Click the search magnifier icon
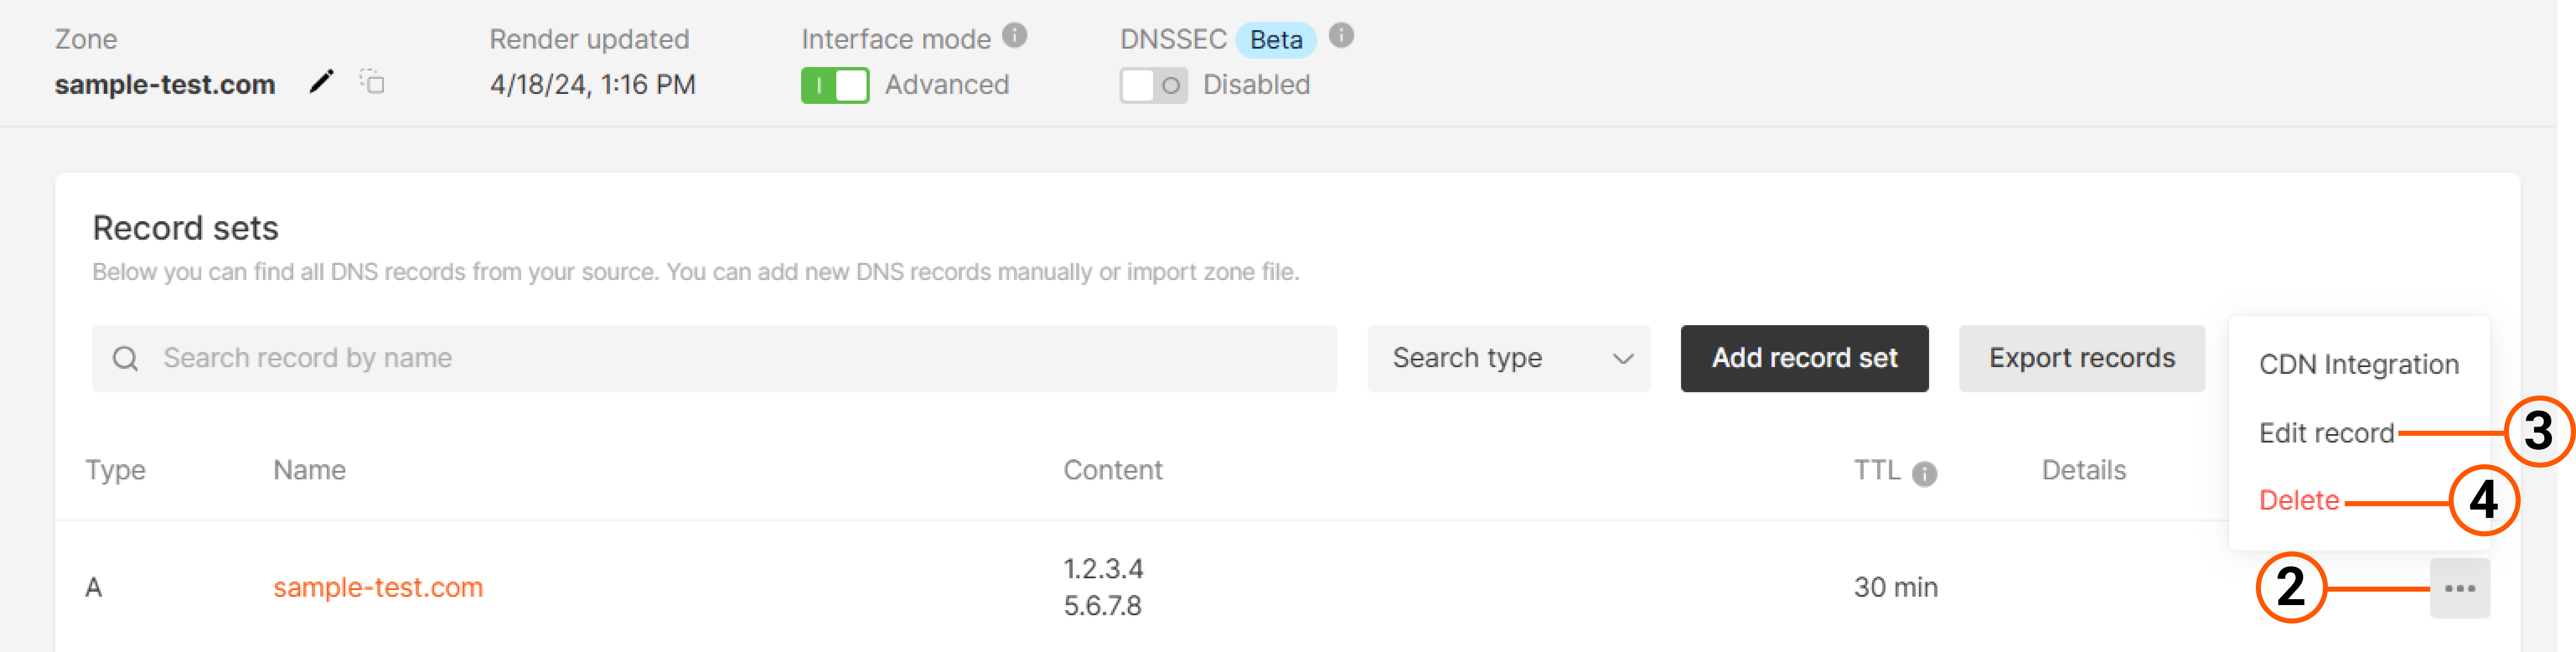2576x652 pixels. 126,357
